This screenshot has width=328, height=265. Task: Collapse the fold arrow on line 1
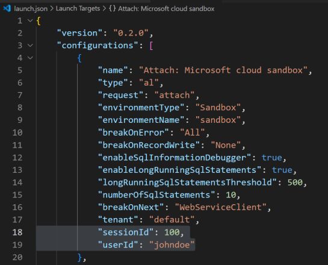[30, 20]
